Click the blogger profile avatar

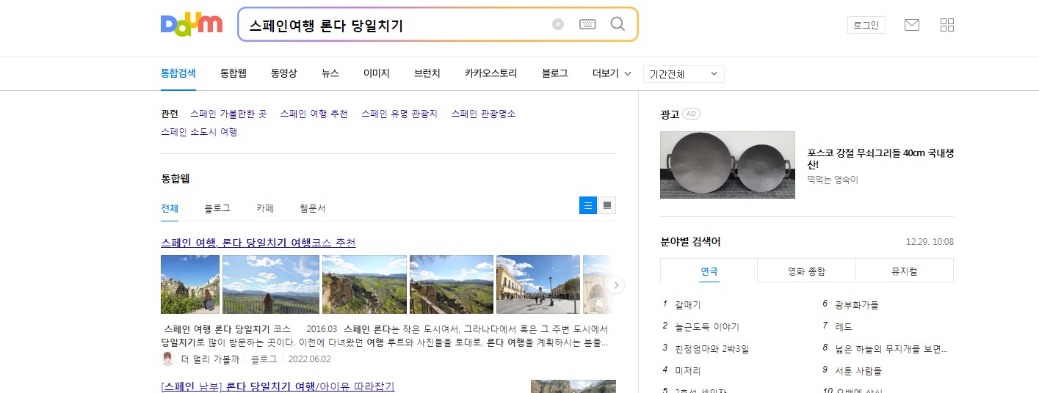click(x=168, y=359)
